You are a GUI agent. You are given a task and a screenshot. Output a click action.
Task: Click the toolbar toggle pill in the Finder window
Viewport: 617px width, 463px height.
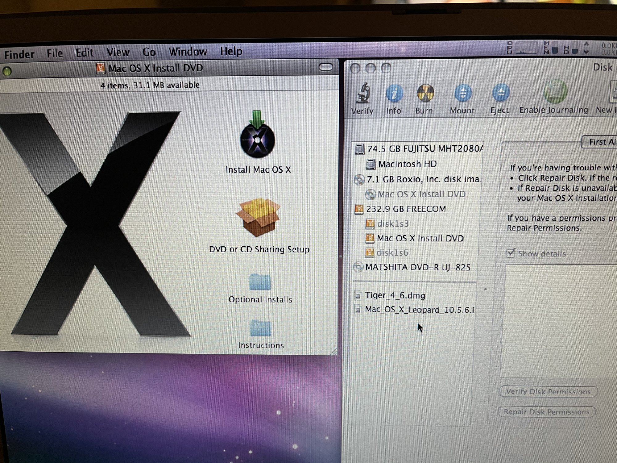tap(326, 67)
